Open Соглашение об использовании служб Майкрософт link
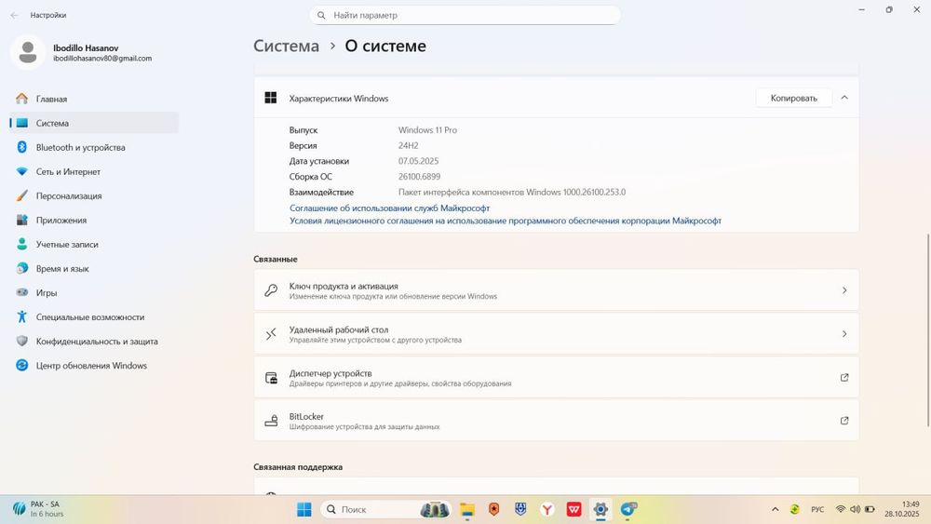 point(389,208)
